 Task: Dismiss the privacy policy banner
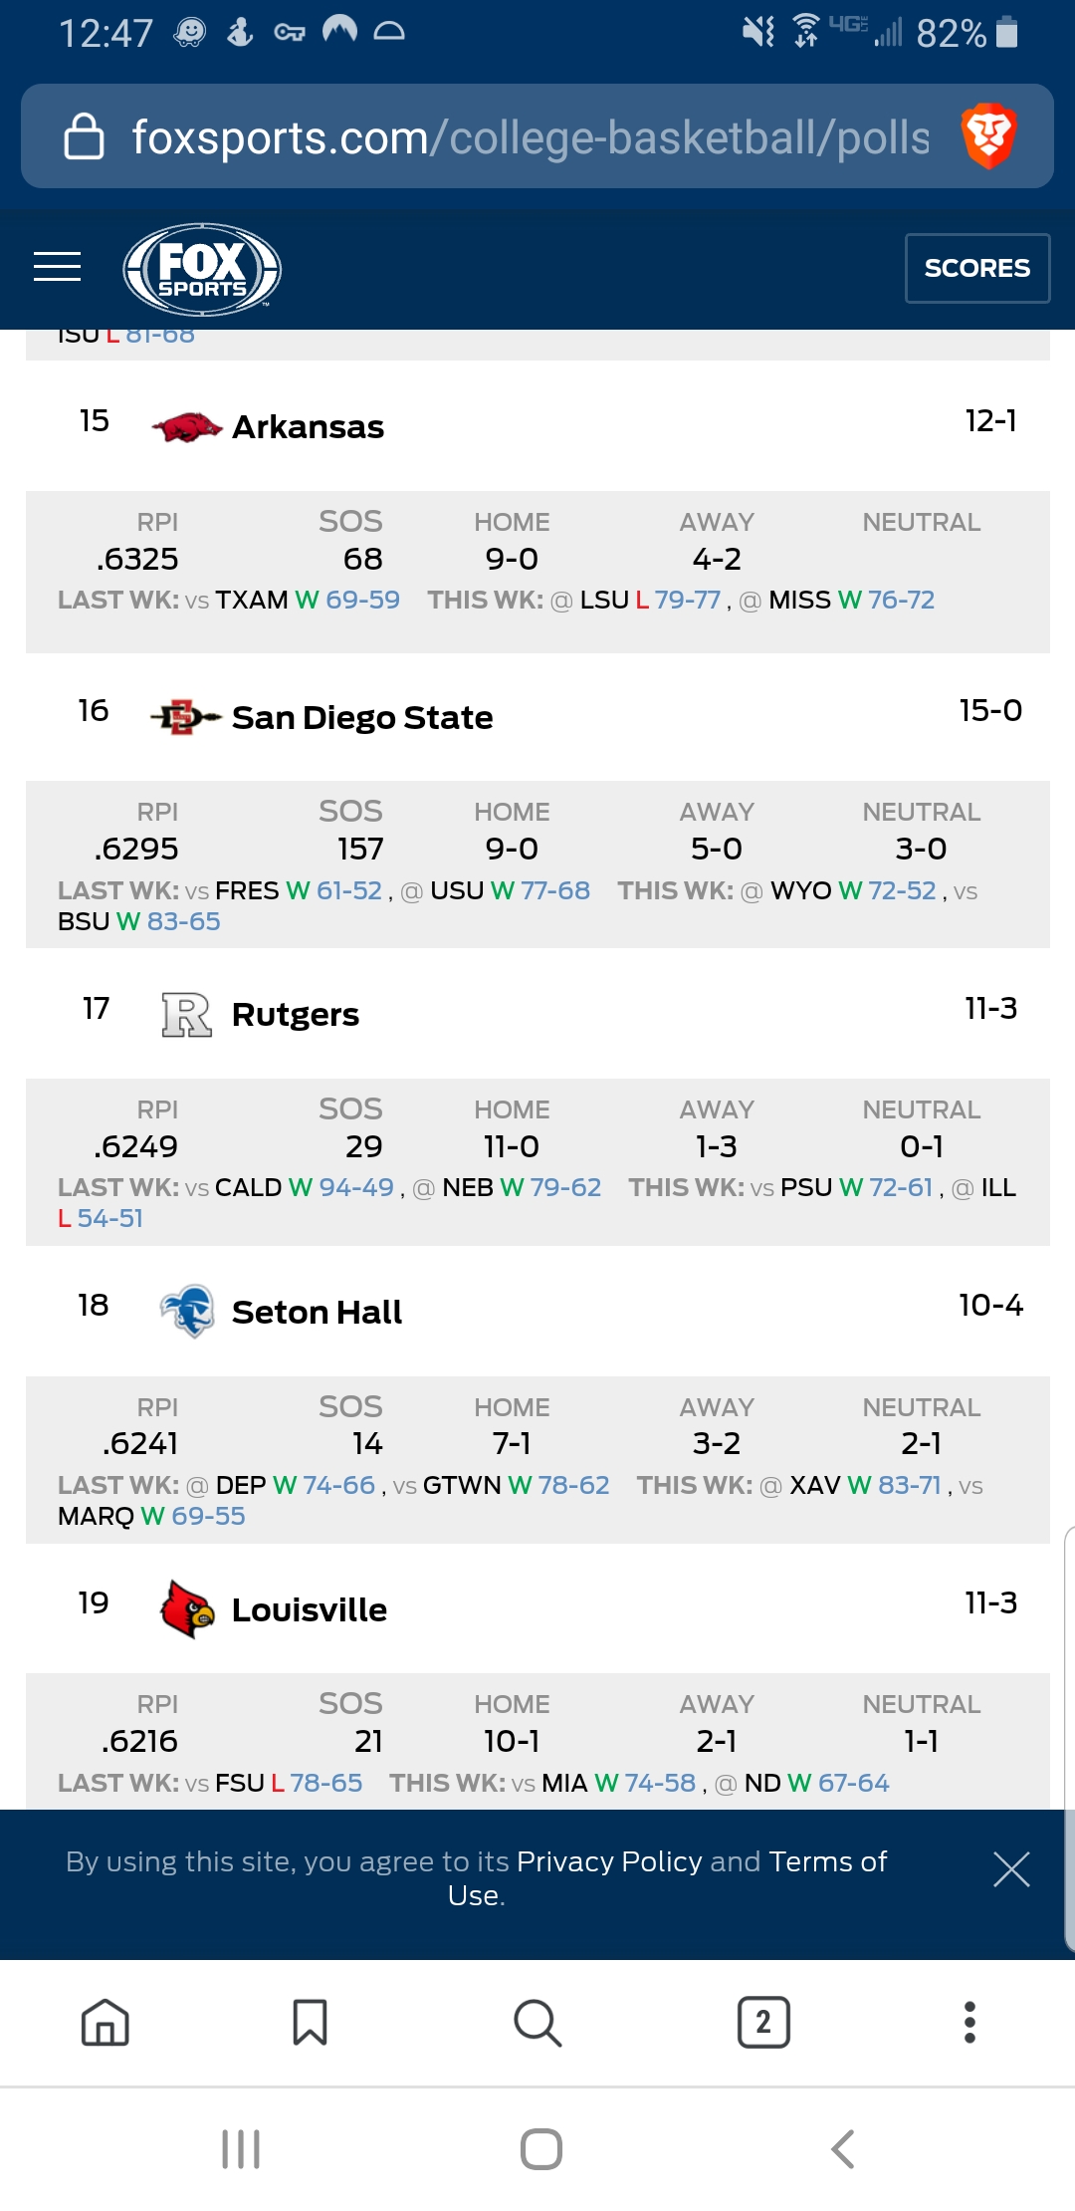coord(1011,1869)
